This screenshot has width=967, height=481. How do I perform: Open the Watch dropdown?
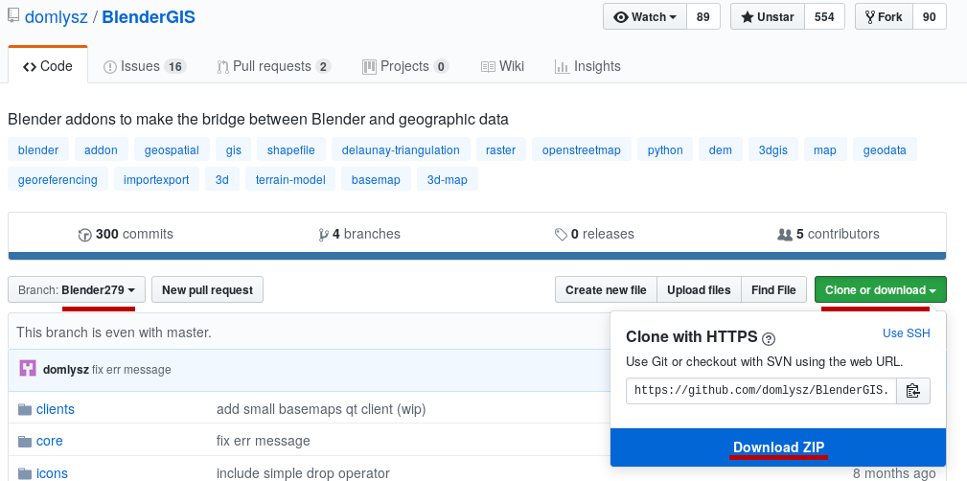645,16
